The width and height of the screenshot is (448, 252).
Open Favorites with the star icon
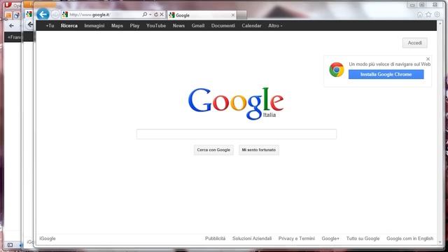tap(428, 15)
